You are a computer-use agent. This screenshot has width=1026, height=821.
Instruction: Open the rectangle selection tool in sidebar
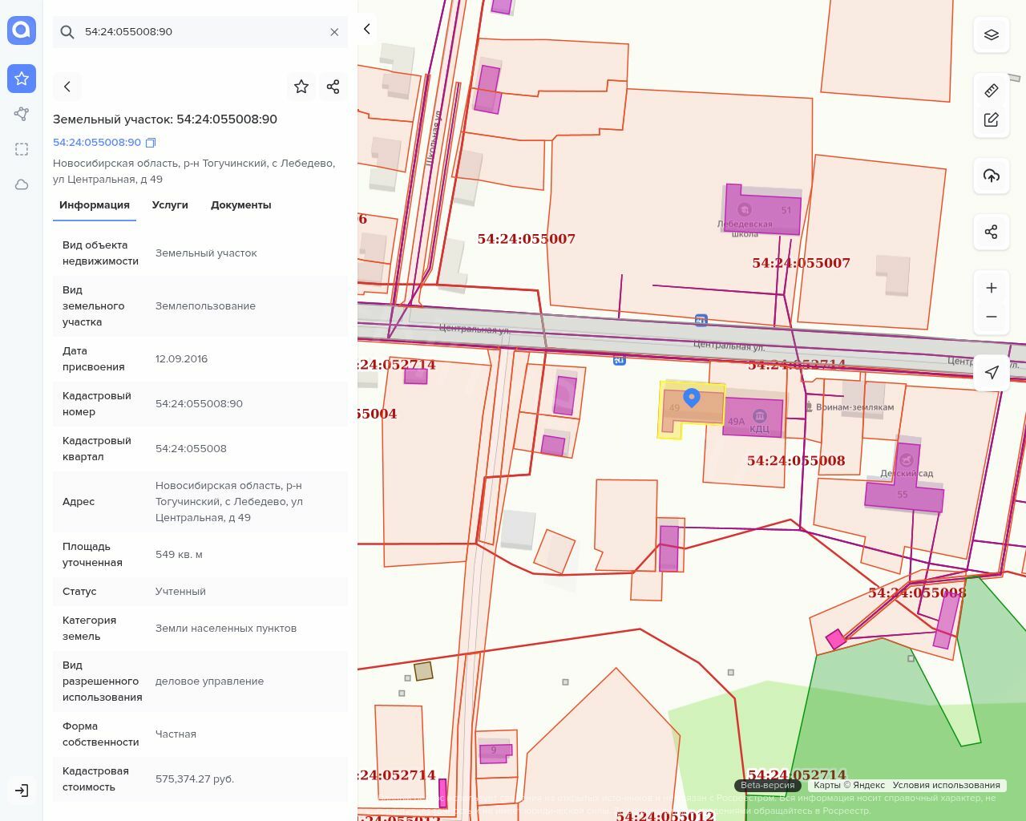pyautogui.click(x=22, y=149)
